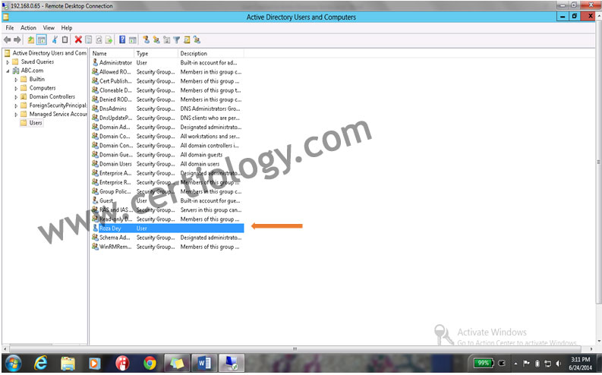This screenshot has width=602, height=375.
Task: Expand the Managed Service Accounts arrow
Action: [16, 115]
